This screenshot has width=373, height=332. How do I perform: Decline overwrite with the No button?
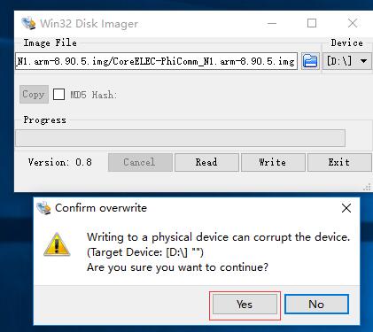316,305
